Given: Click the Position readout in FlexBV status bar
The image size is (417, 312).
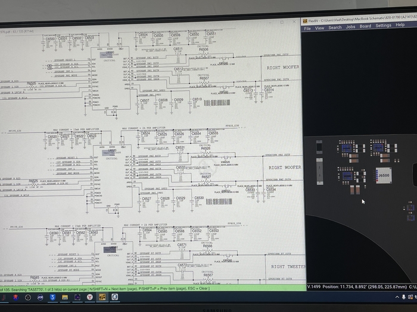Looking at the screenshot, I should click(x=365, y=287).
